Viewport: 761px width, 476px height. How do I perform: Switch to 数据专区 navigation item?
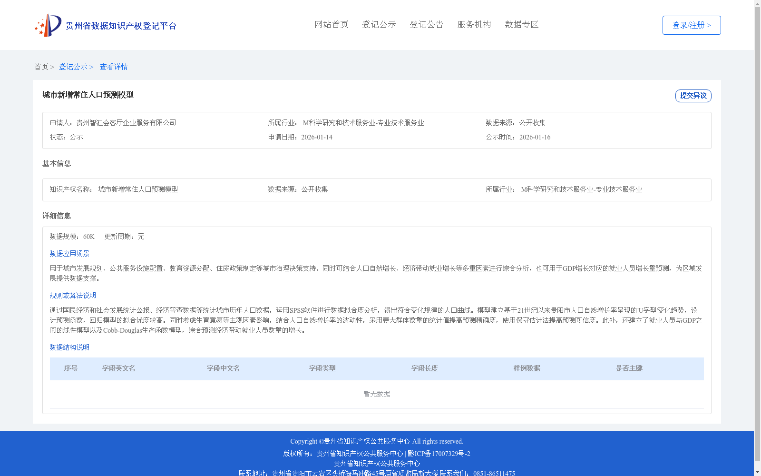[522, 24]
